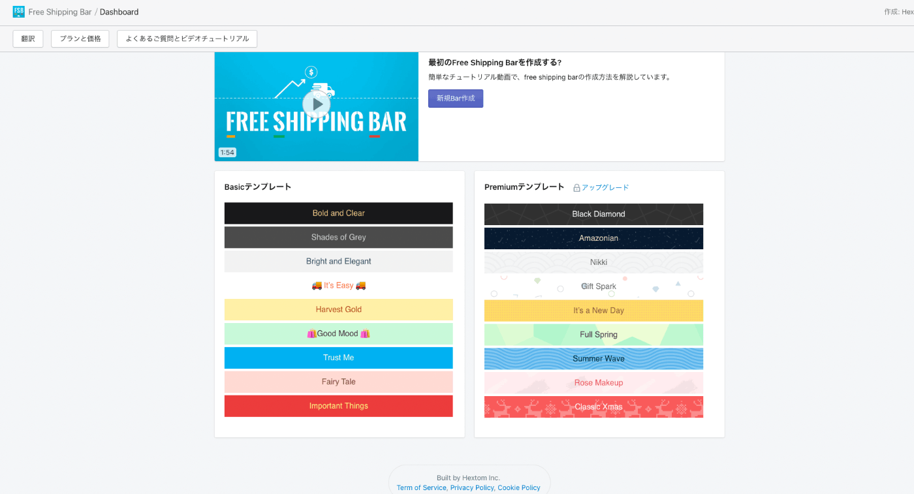Click the Premiumテンプレート heading

tap(524, 187)
